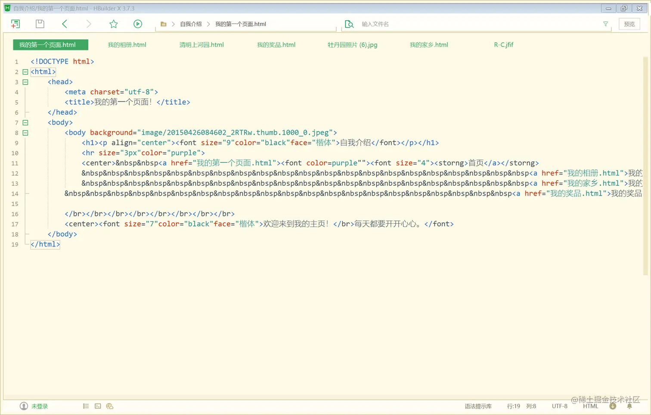Bookmark the file with the star icon

tap(114, 24)
